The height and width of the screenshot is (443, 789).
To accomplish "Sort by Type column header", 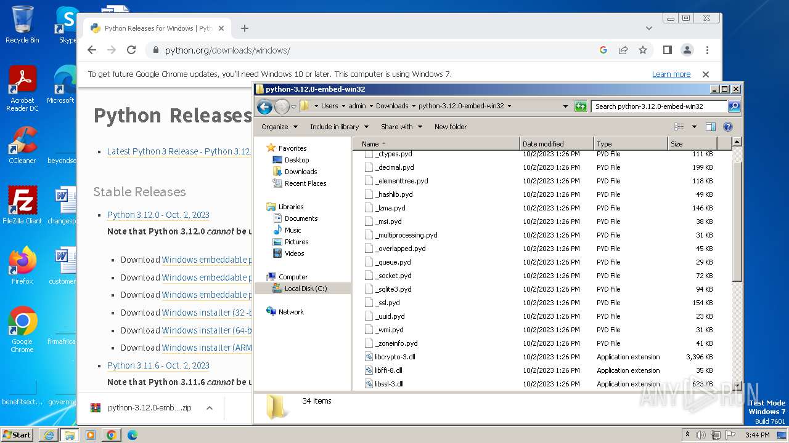I will [x=631, y=144].
